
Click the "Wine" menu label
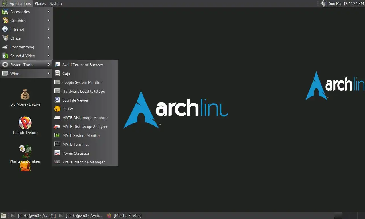[x=15, y=74]
